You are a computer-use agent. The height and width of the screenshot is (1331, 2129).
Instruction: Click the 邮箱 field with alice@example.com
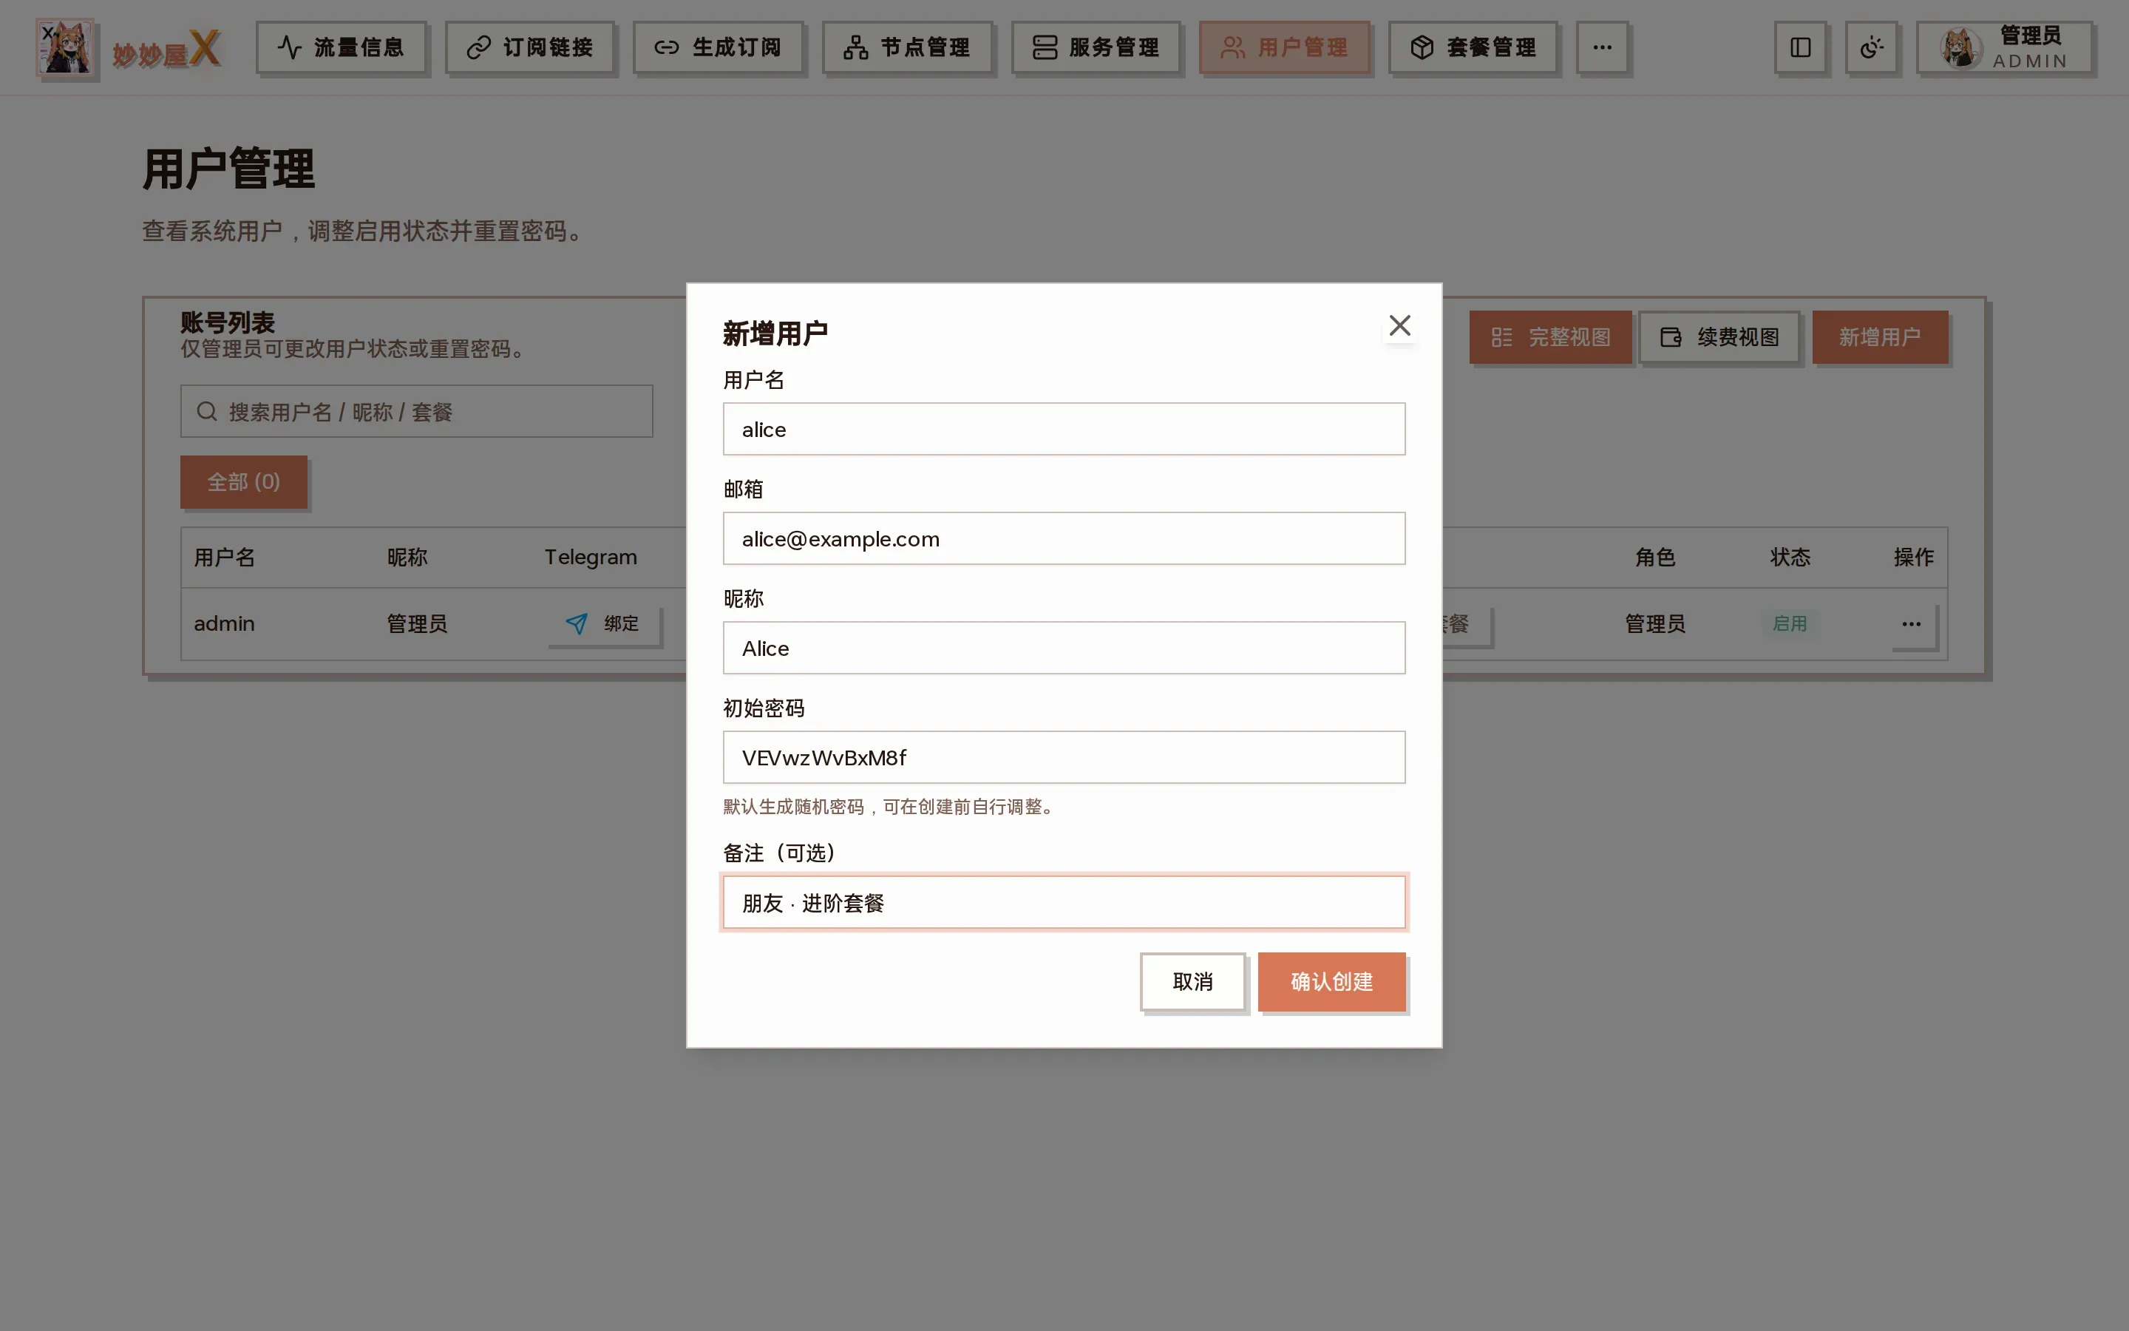[1064, 538]
